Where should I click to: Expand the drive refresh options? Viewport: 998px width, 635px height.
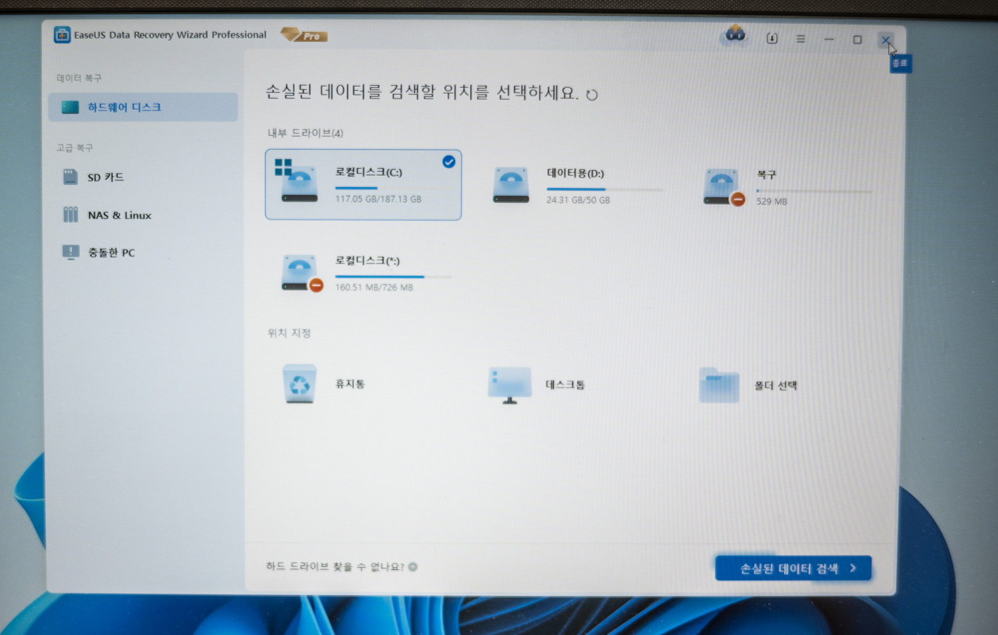tap(592, 95)
